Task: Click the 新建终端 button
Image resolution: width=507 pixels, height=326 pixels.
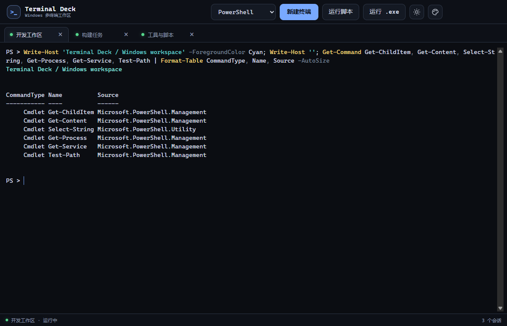Action: point(299,12)
